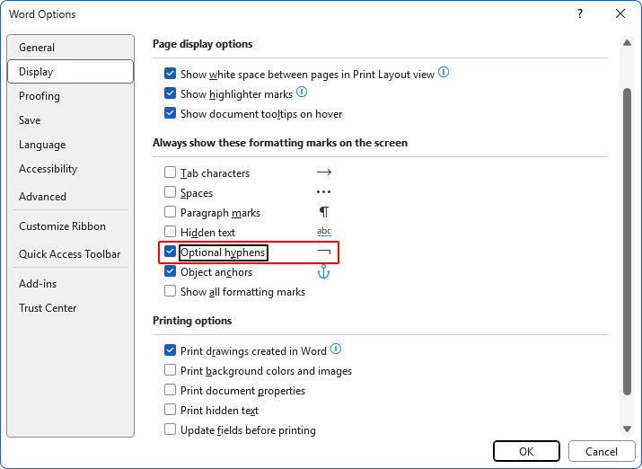Click the object anchor symbol
This screenshot has height=469, width=642.
pos(324,271)
